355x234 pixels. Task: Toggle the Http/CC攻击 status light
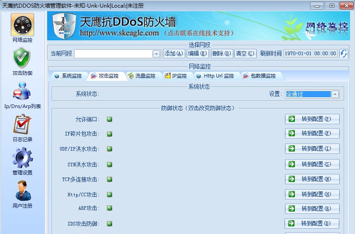point(110,195)
